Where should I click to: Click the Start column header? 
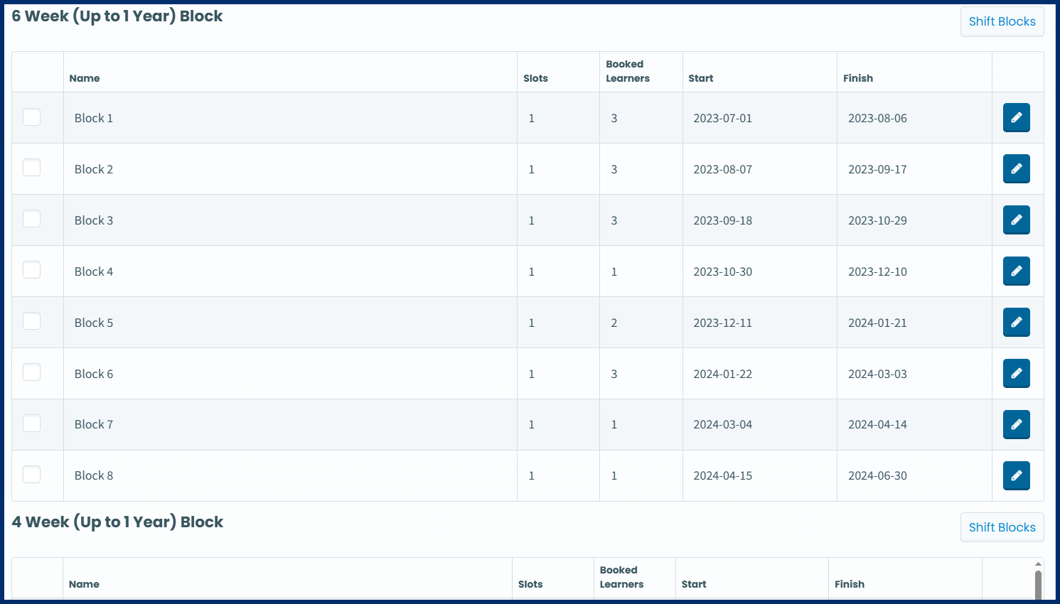coord(700,78)
